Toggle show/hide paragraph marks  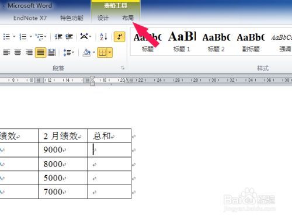(119, 37)
